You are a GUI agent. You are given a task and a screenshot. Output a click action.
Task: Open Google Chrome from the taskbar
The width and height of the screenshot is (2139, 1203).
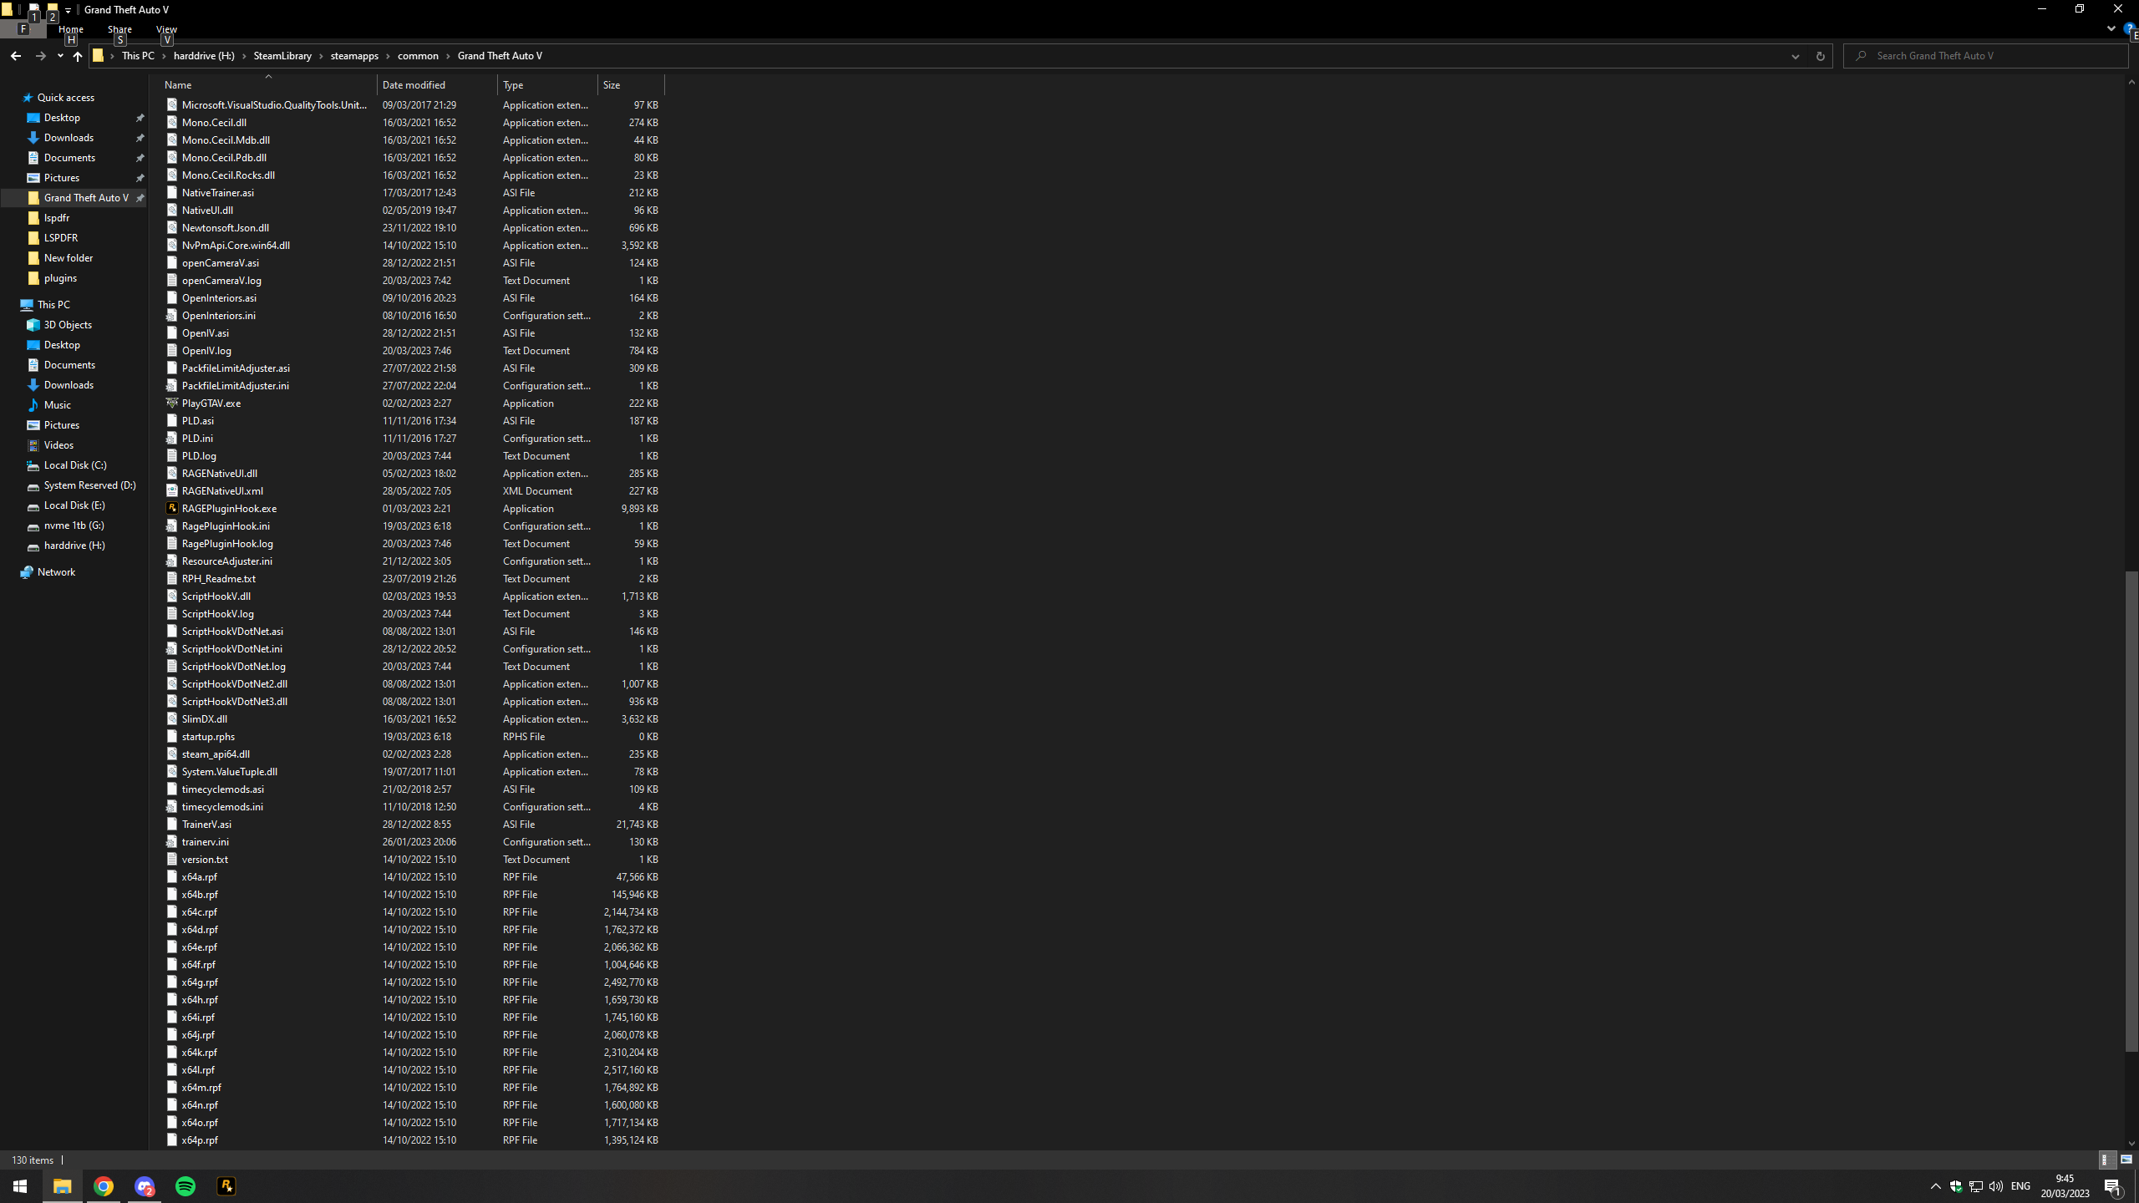tap(104, 1186)
